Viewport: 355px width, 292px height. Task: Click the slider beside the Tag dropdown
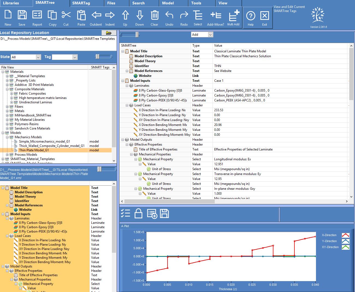[104, 56]
